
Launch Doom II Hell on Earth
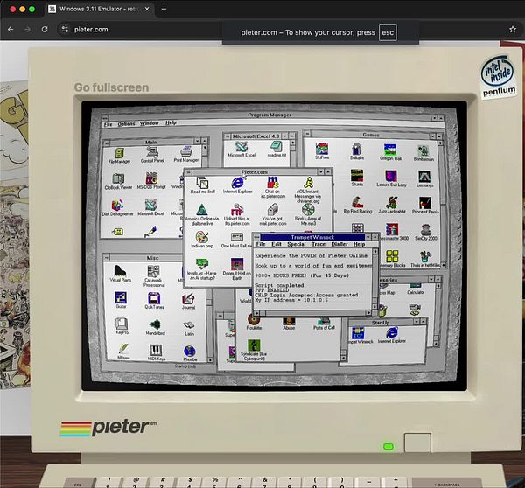tap(237, 268)
